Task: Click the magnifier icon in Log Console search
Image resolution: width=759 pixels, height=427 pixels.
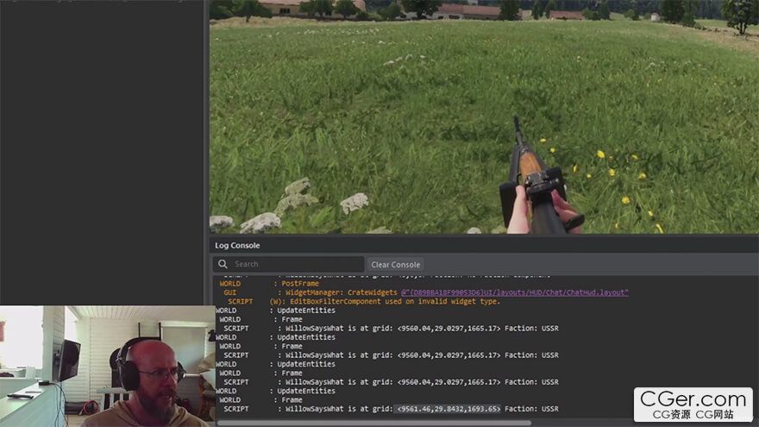Action: (223, 264)
